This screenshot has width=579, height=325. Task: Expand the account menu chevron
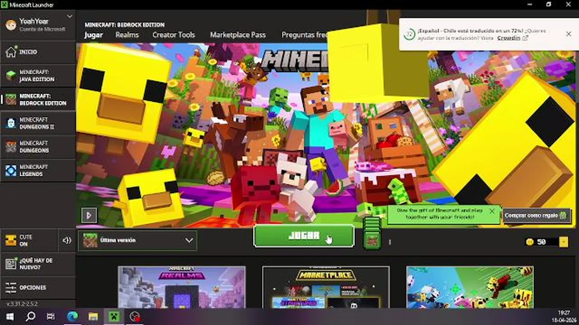(x=69, y=17)
